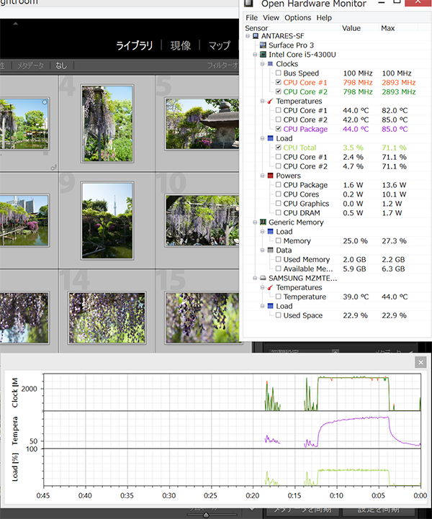Image resolution: width=432 pixels, height=519 pixels.
Task: Uncheck the CPU Core #1 clock checkbox
Action: click(x=278, y=82)
